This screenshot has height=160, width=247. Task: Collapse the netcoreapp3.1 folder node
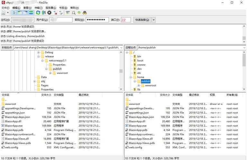pyautogui.click(x=42, y=61)
